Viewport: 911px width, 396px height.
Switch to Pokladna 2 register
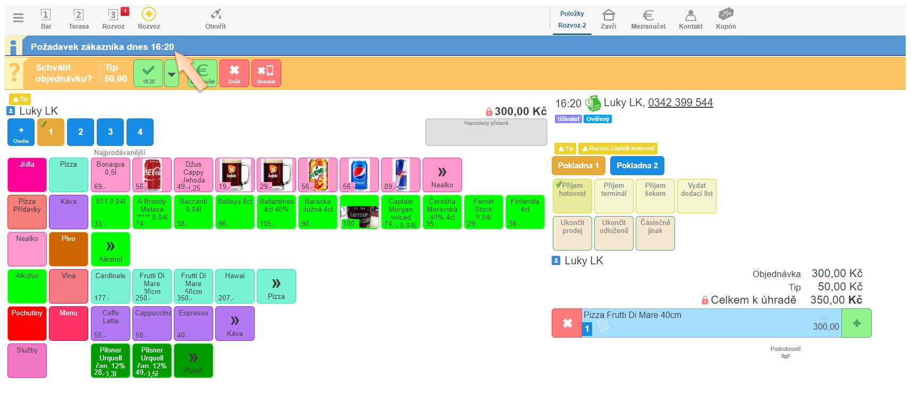pos(637,166)
